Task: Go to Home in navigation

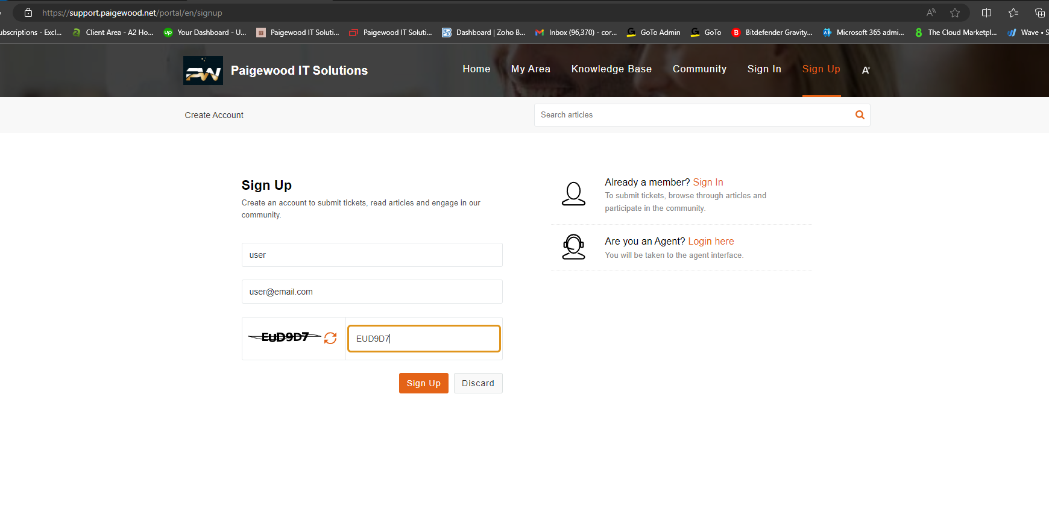Action: tap(476, 69)
